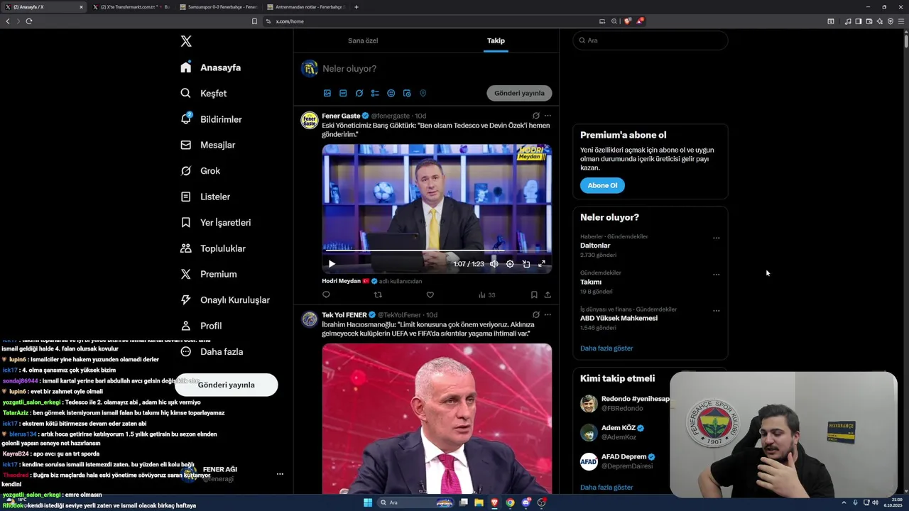View Fener Gaste post analytics
This screenshot has width=909, height=511.
click(x=486, y=295)
